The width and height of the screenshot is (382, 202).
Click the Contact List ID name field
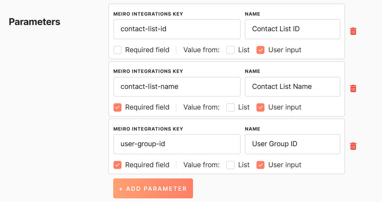[292, 29]
